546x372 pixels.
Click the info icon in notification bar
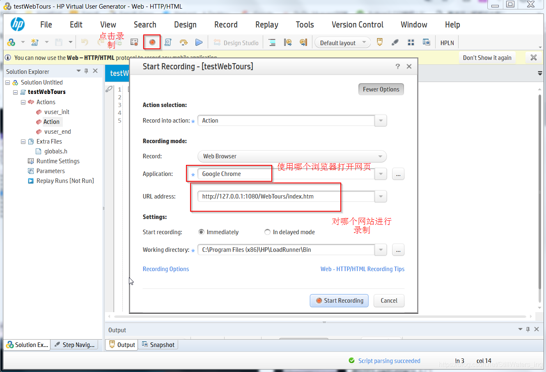tap(8, 57)
